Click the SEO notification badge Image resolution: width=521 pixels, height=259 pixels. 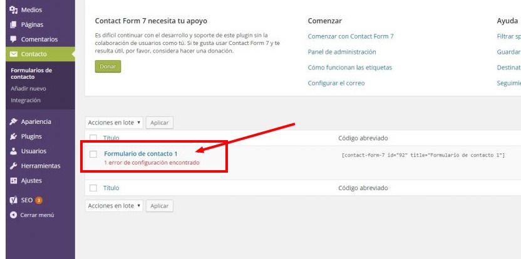point(39,200)
